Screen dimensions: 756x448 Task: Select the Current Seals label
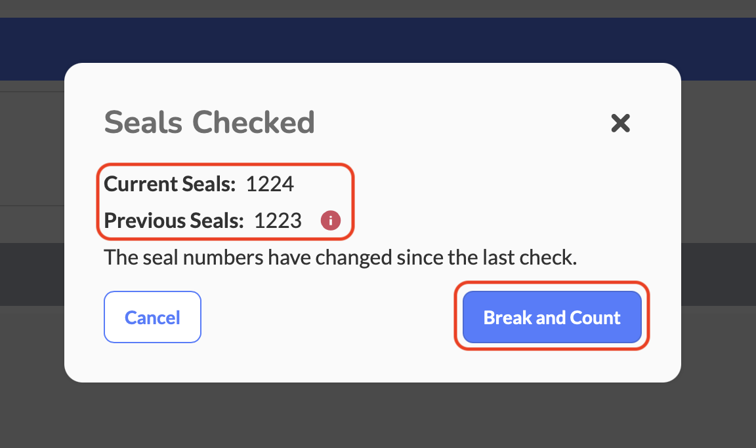pos(169,185)
